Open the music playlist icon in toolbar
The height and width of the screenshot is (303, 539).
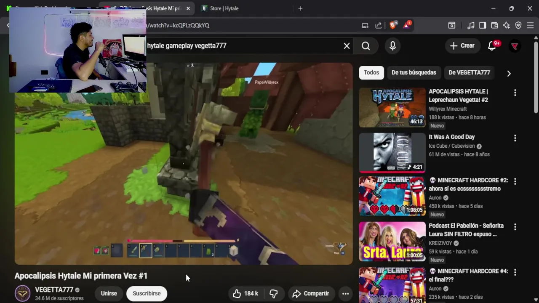471,25
